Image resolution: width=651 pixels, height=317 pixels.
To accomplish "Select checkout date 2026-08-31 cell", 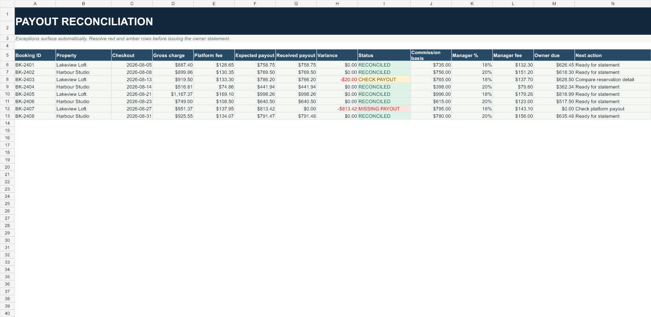I will point(132,116).
